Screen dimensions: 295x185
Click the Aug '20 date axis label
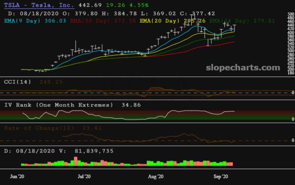tap(156, 176)
